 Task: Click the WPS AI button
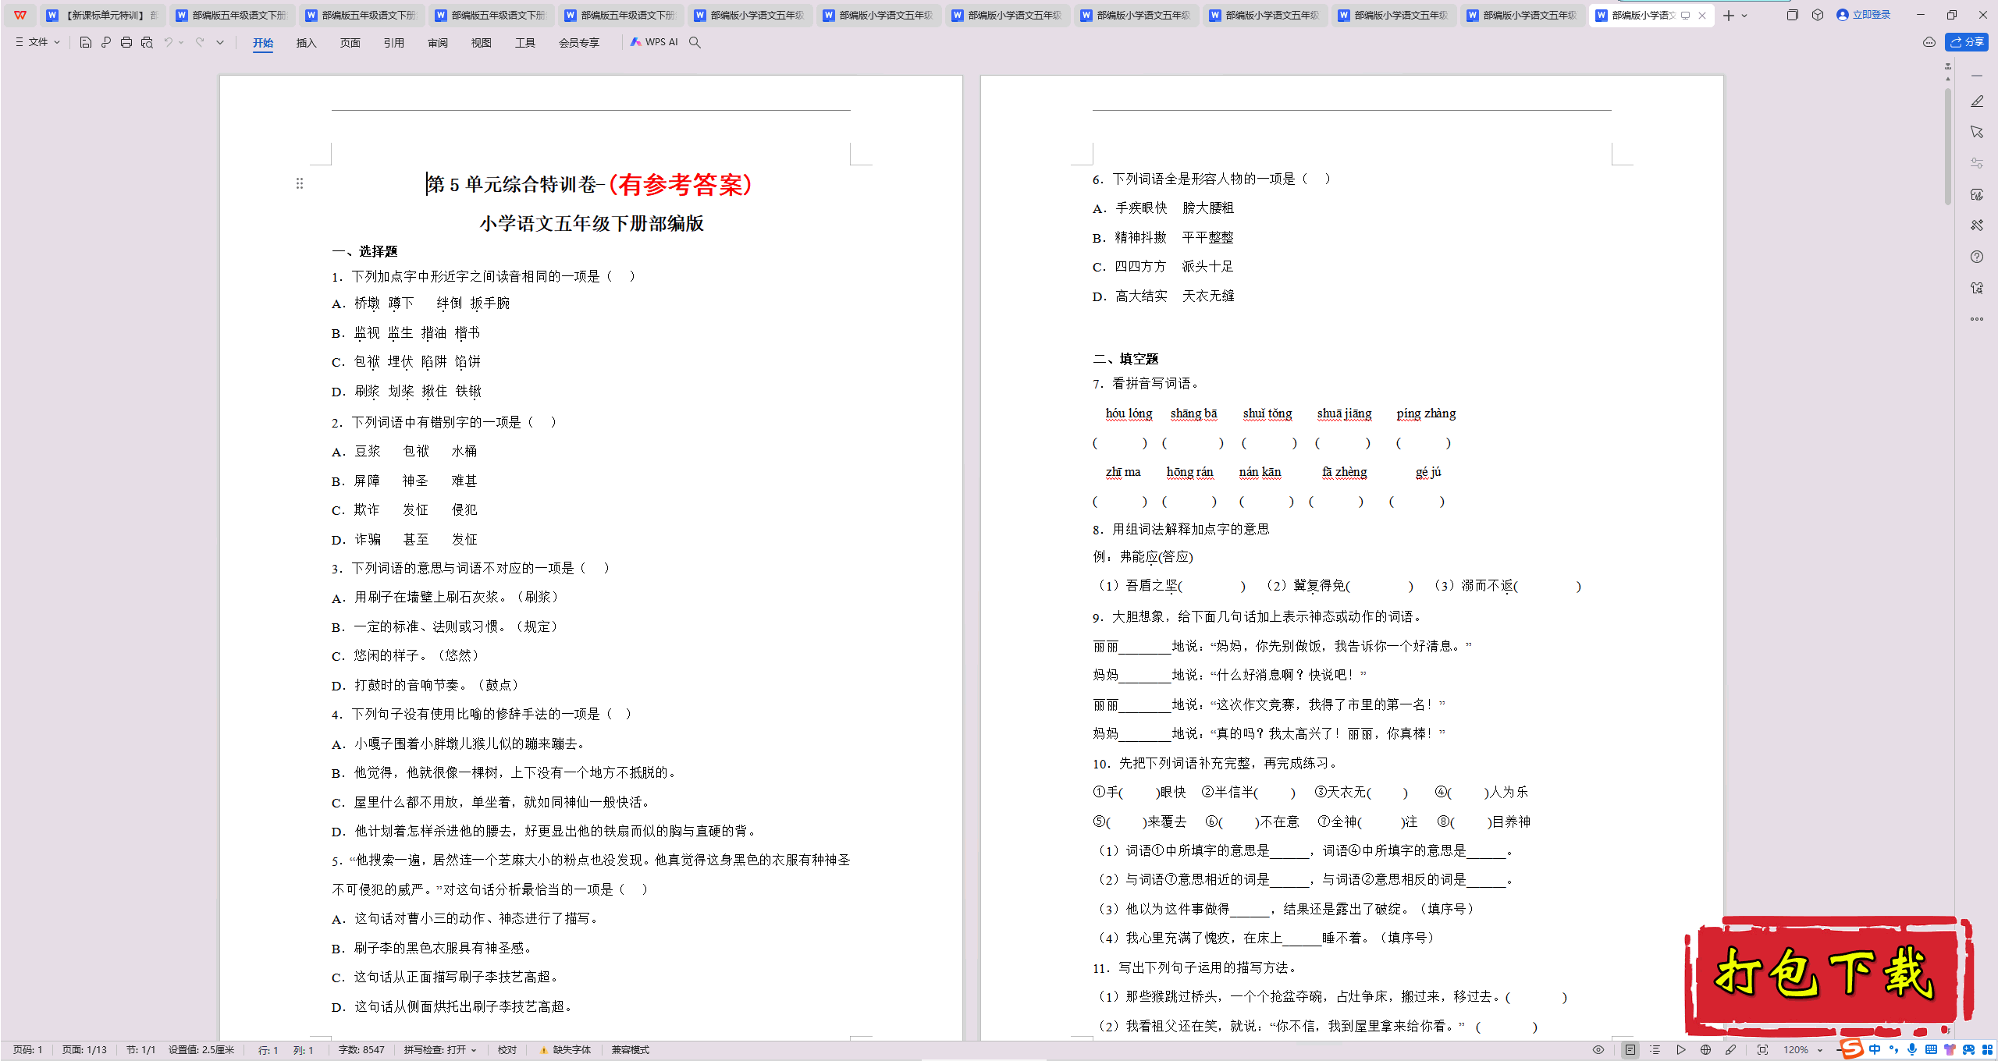(x=654, y=42)
